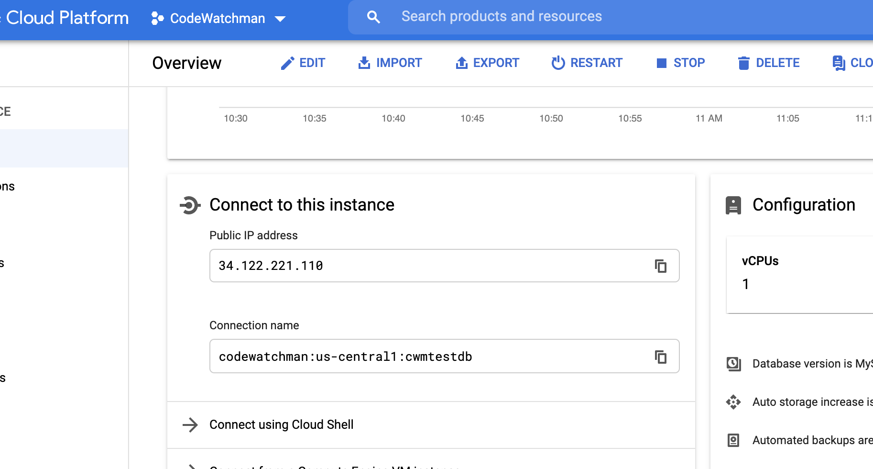Click the Connect to this instance heading

coord(302,205)
